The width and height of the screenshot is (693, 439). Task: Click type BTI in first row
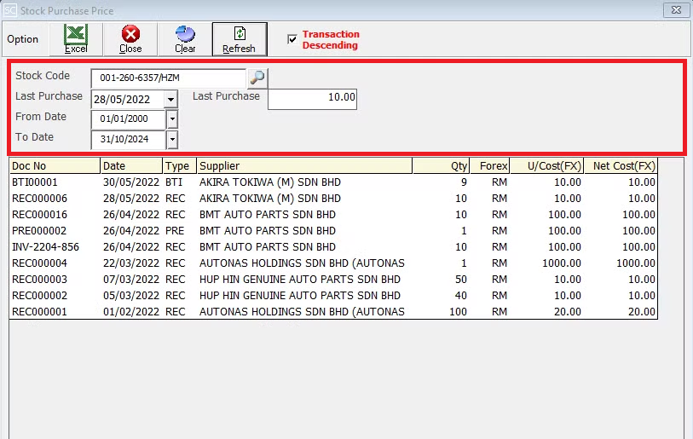[174, 182]
